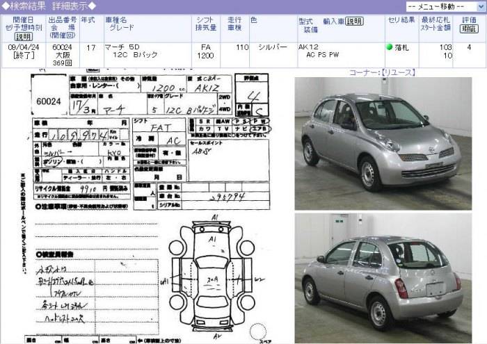Click the [終了] status text
The width and height of the screenshot is (487, 344).
click(24, 56)
